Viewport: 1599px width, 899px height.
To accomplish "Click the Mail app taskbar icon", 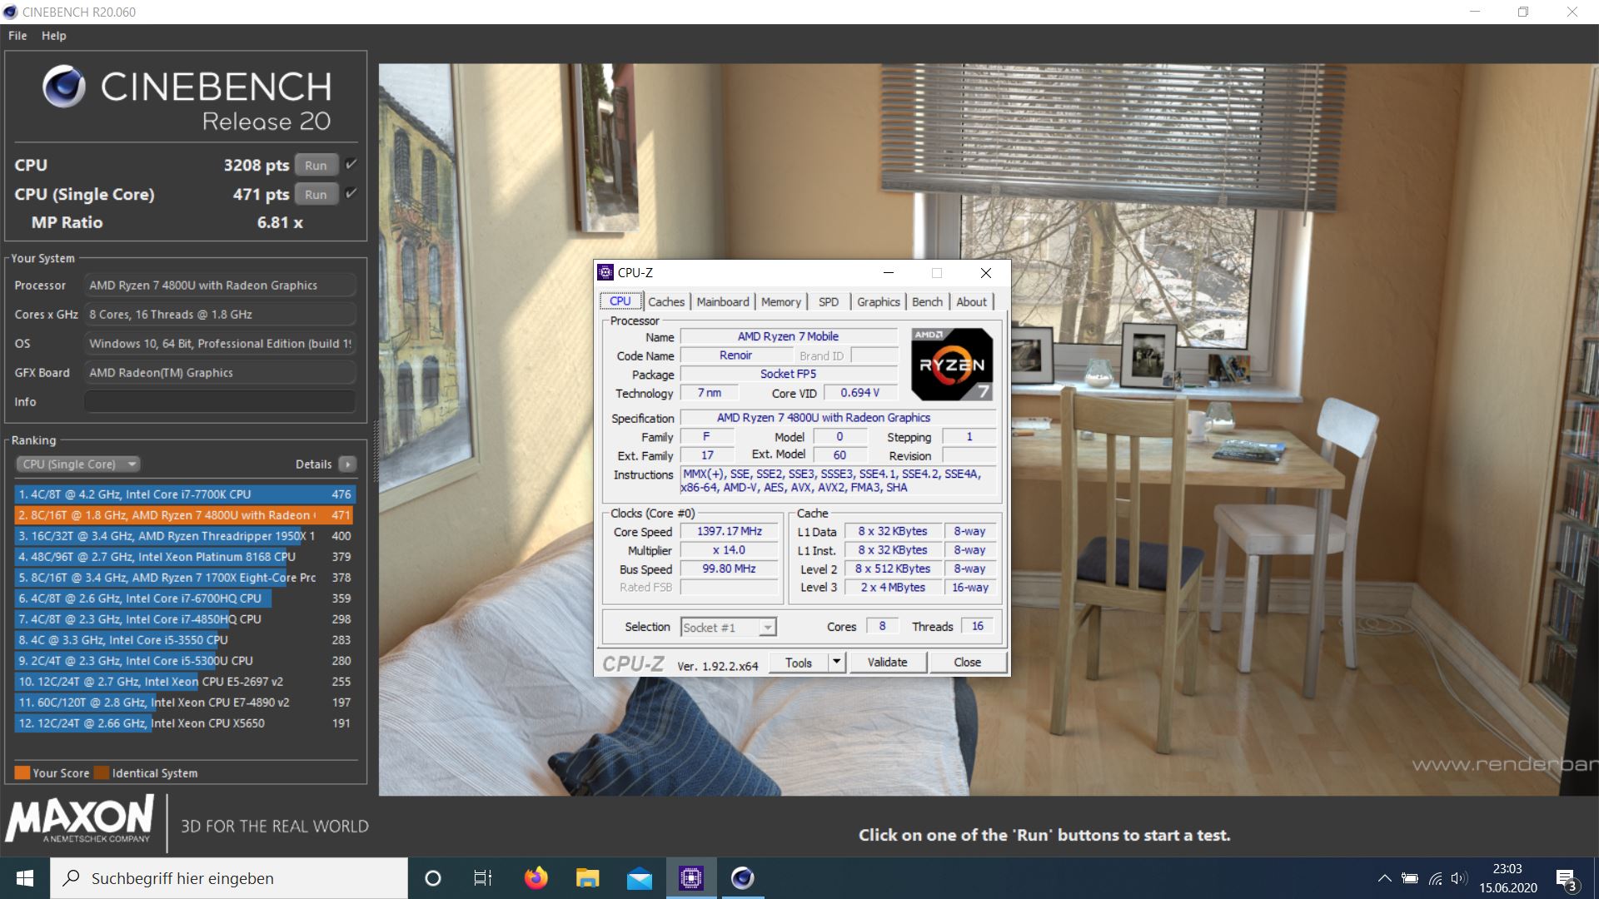I will click(x=639, y=878).
